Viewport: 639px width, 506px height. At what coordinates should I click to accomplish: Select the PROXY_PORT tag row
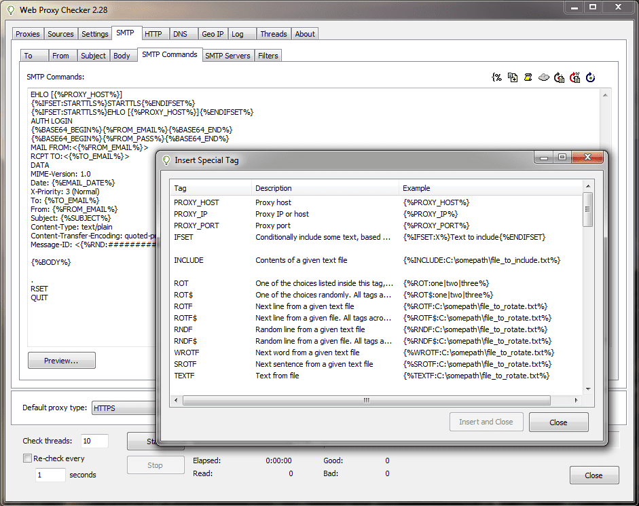(377, 225)
